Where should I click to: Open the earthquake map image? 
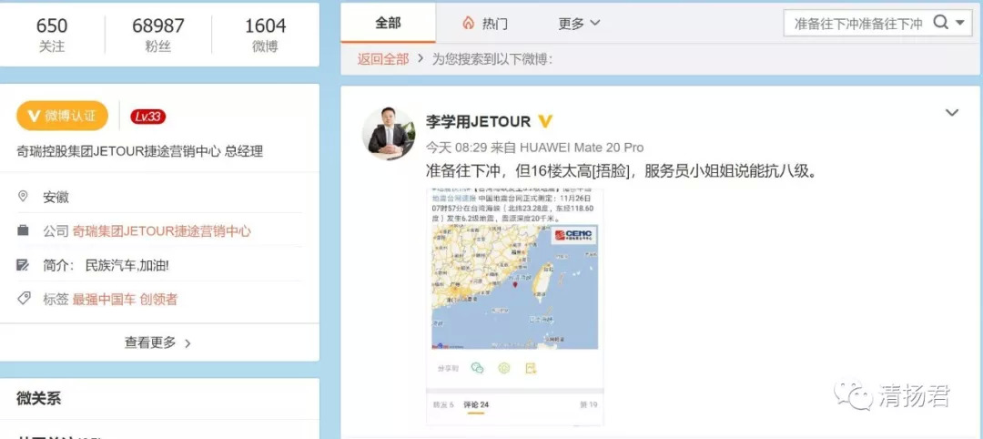click(x=514, y=287)
